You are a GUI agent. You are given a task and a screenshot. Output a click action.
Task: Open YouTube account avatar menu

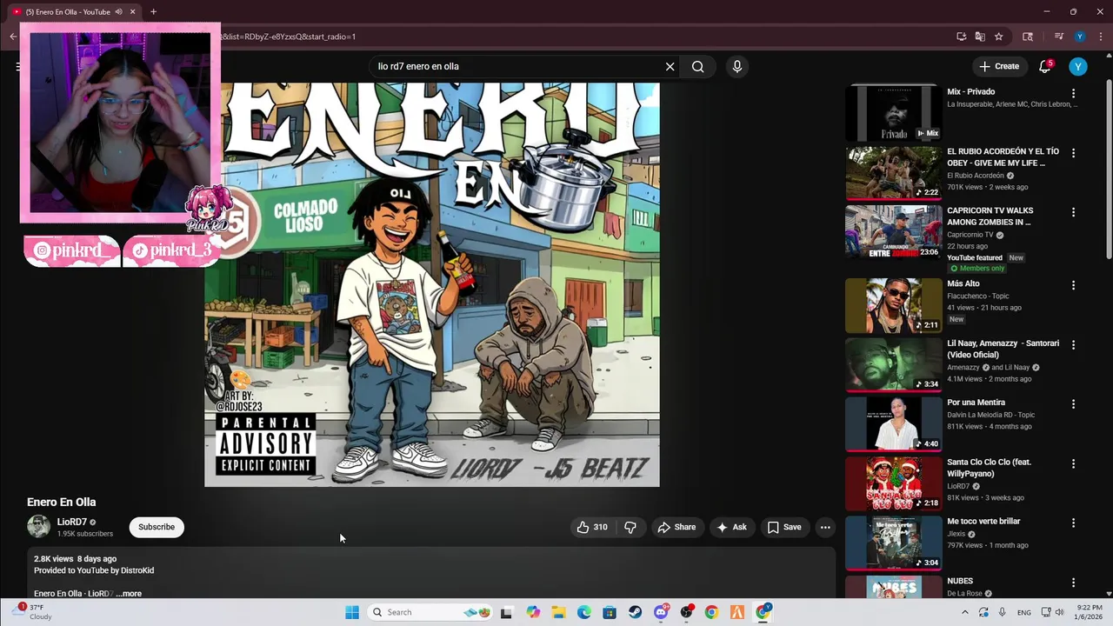[1078, 66]
